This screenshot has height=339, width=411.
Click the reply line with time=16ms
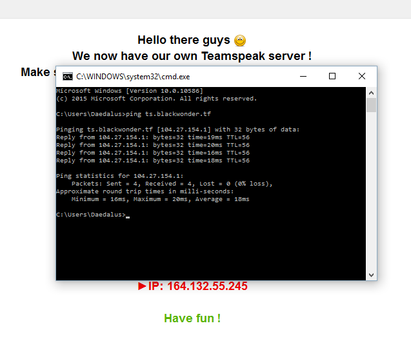[153, 153]
